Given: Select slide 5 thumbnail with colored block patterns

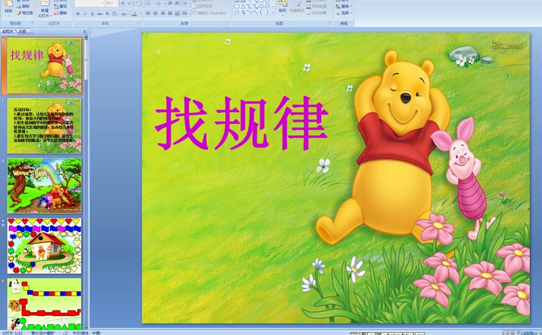Looking at the screenshot, I should [x=45, y=304].
